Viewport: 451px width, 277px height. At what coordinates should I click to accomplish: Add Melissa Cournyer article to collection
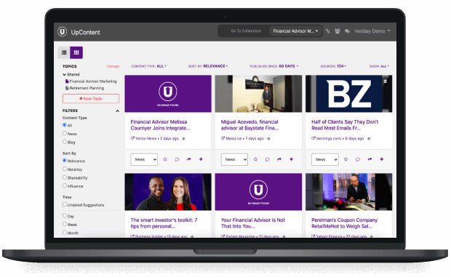201,159
